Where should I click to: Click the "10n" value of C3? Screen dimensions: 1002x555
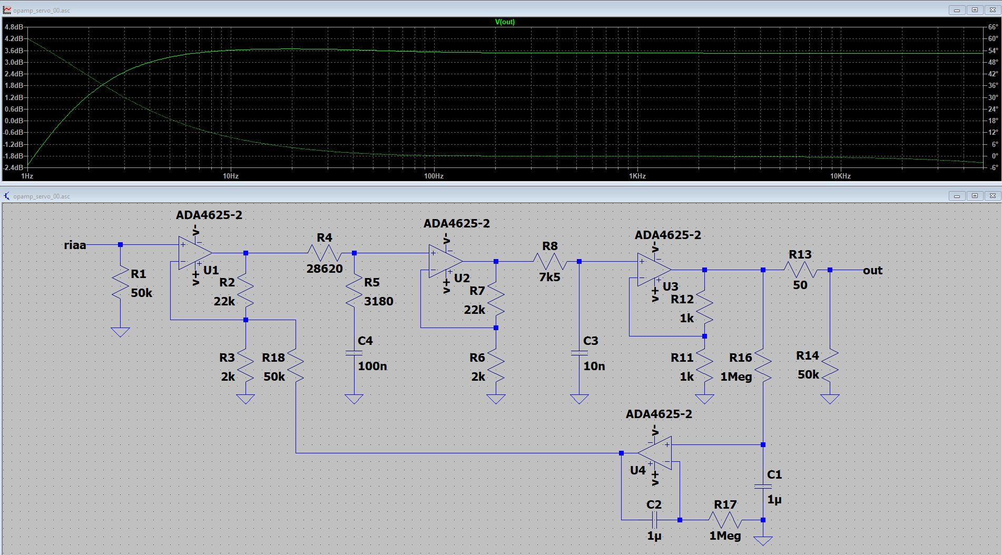pos(594,366)
